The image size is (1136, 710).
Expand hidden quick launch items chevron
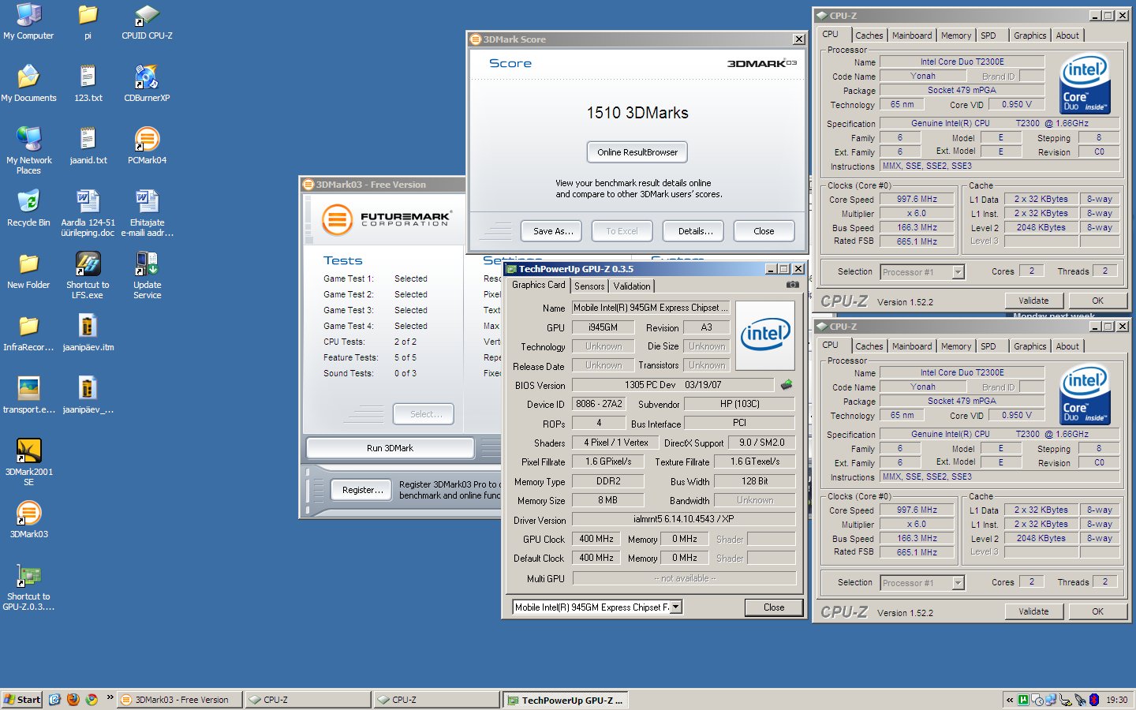point(110,697)
